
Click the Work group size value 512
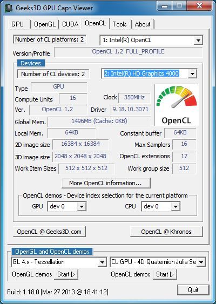coord(184,168)
